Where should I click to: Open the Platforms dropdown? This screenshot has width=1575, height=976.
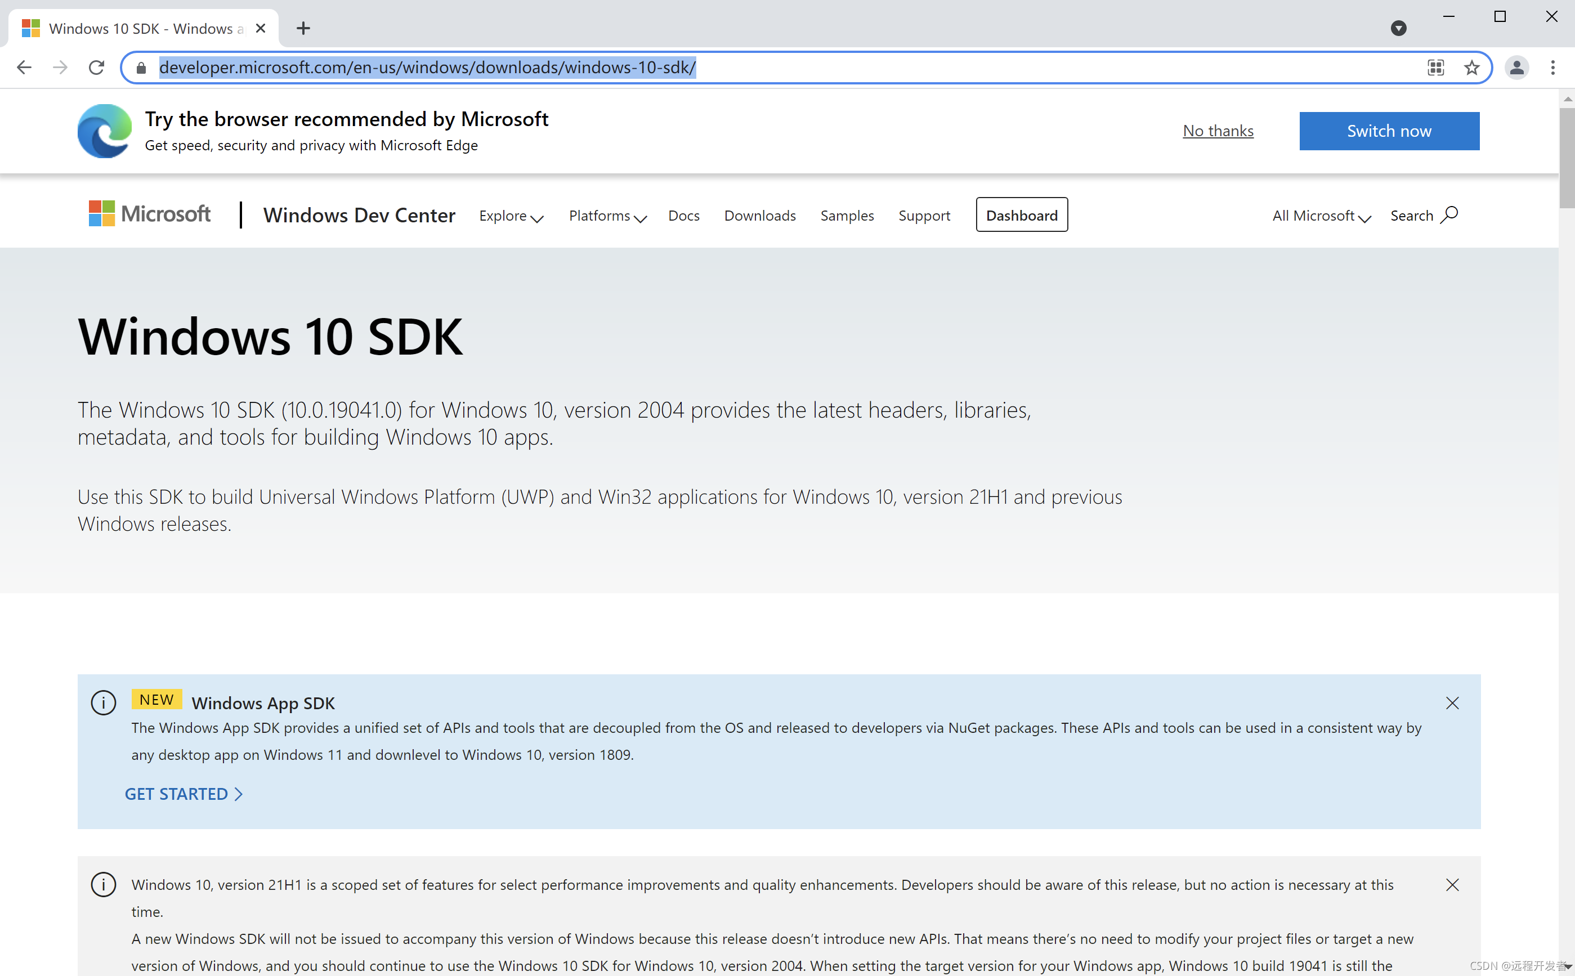pyautogui.click(x=606, y=216)
